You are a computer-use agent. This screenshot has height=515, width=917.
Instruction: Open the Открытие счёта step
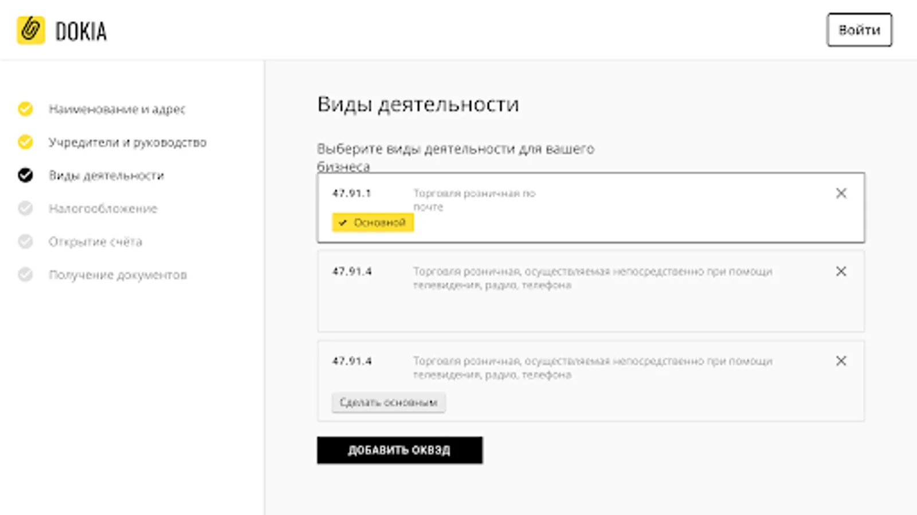pyautogui.click(x=95, y=241)
